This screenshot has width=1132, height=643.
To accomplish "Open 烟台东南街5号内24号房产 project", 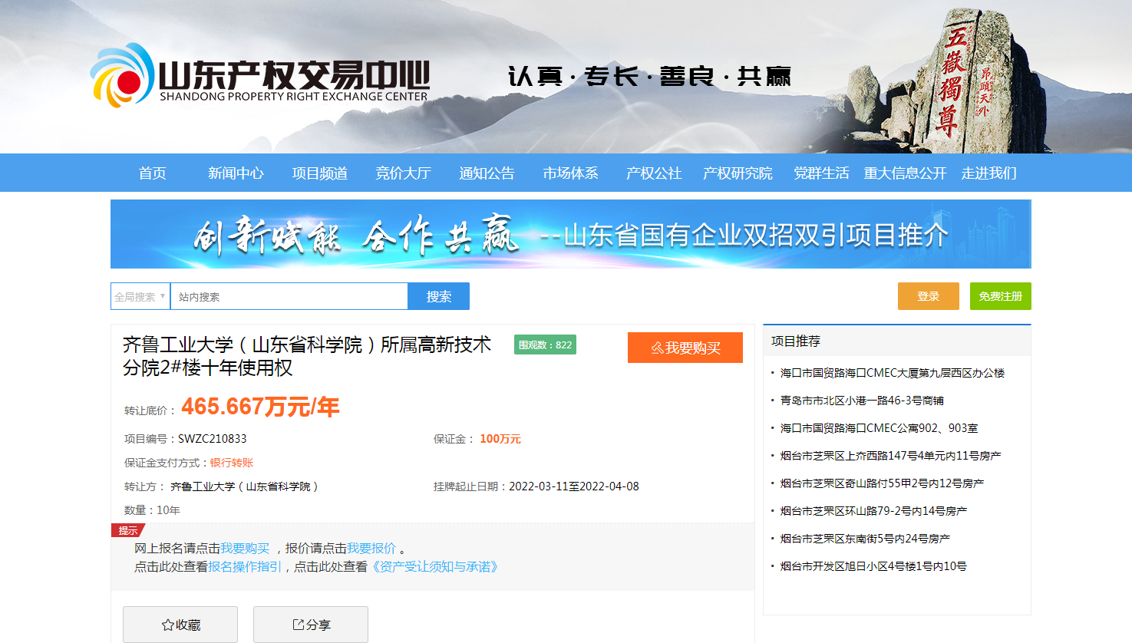I will click(x=865, y=539).
